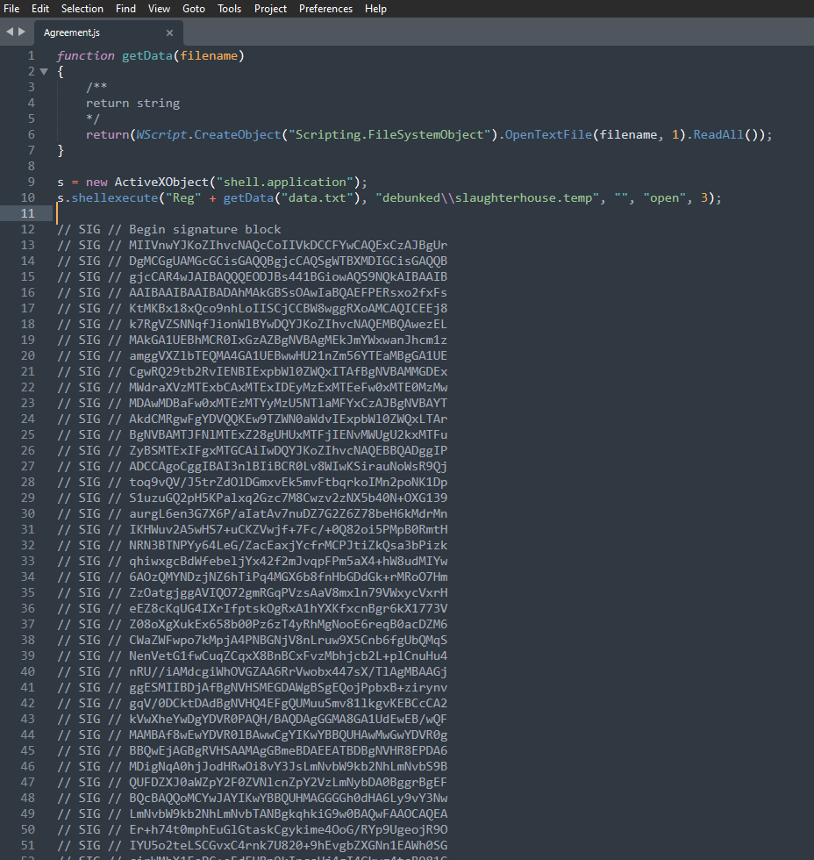Click line number 12 in the gutter
This screenshot has width=814, height=860.
[x=28, y=229]
